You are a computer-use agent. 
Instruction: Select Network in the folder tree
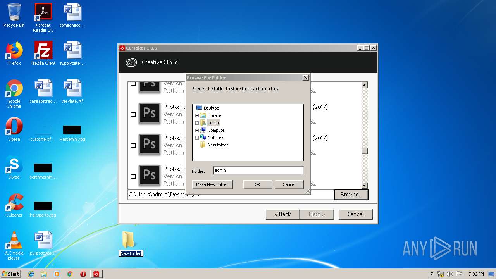point(215,138)
